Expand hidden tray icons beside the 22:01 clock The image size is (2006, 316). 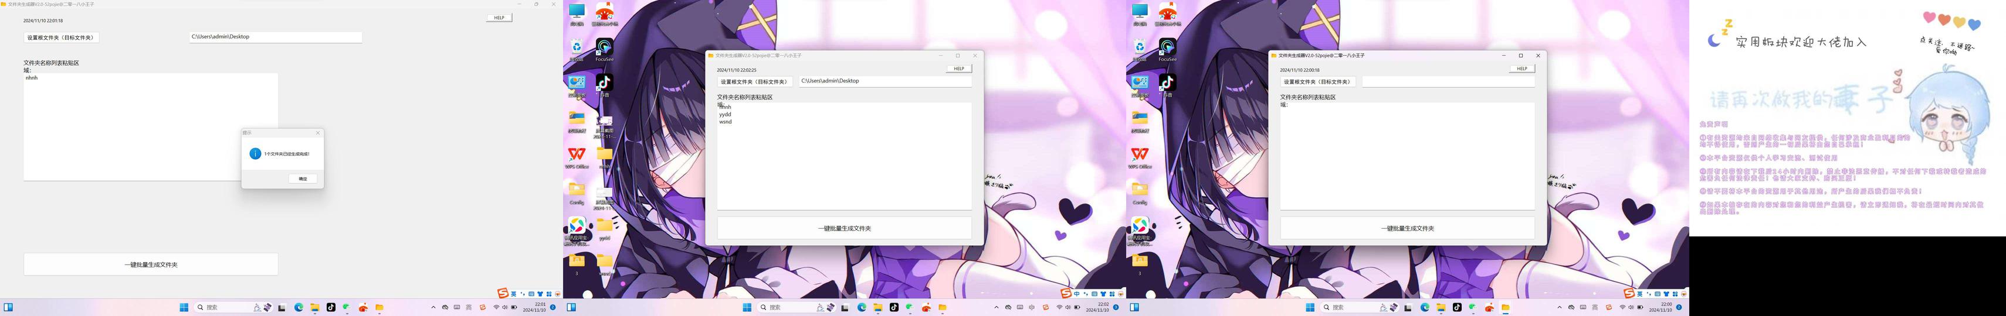tap(433, 307)
